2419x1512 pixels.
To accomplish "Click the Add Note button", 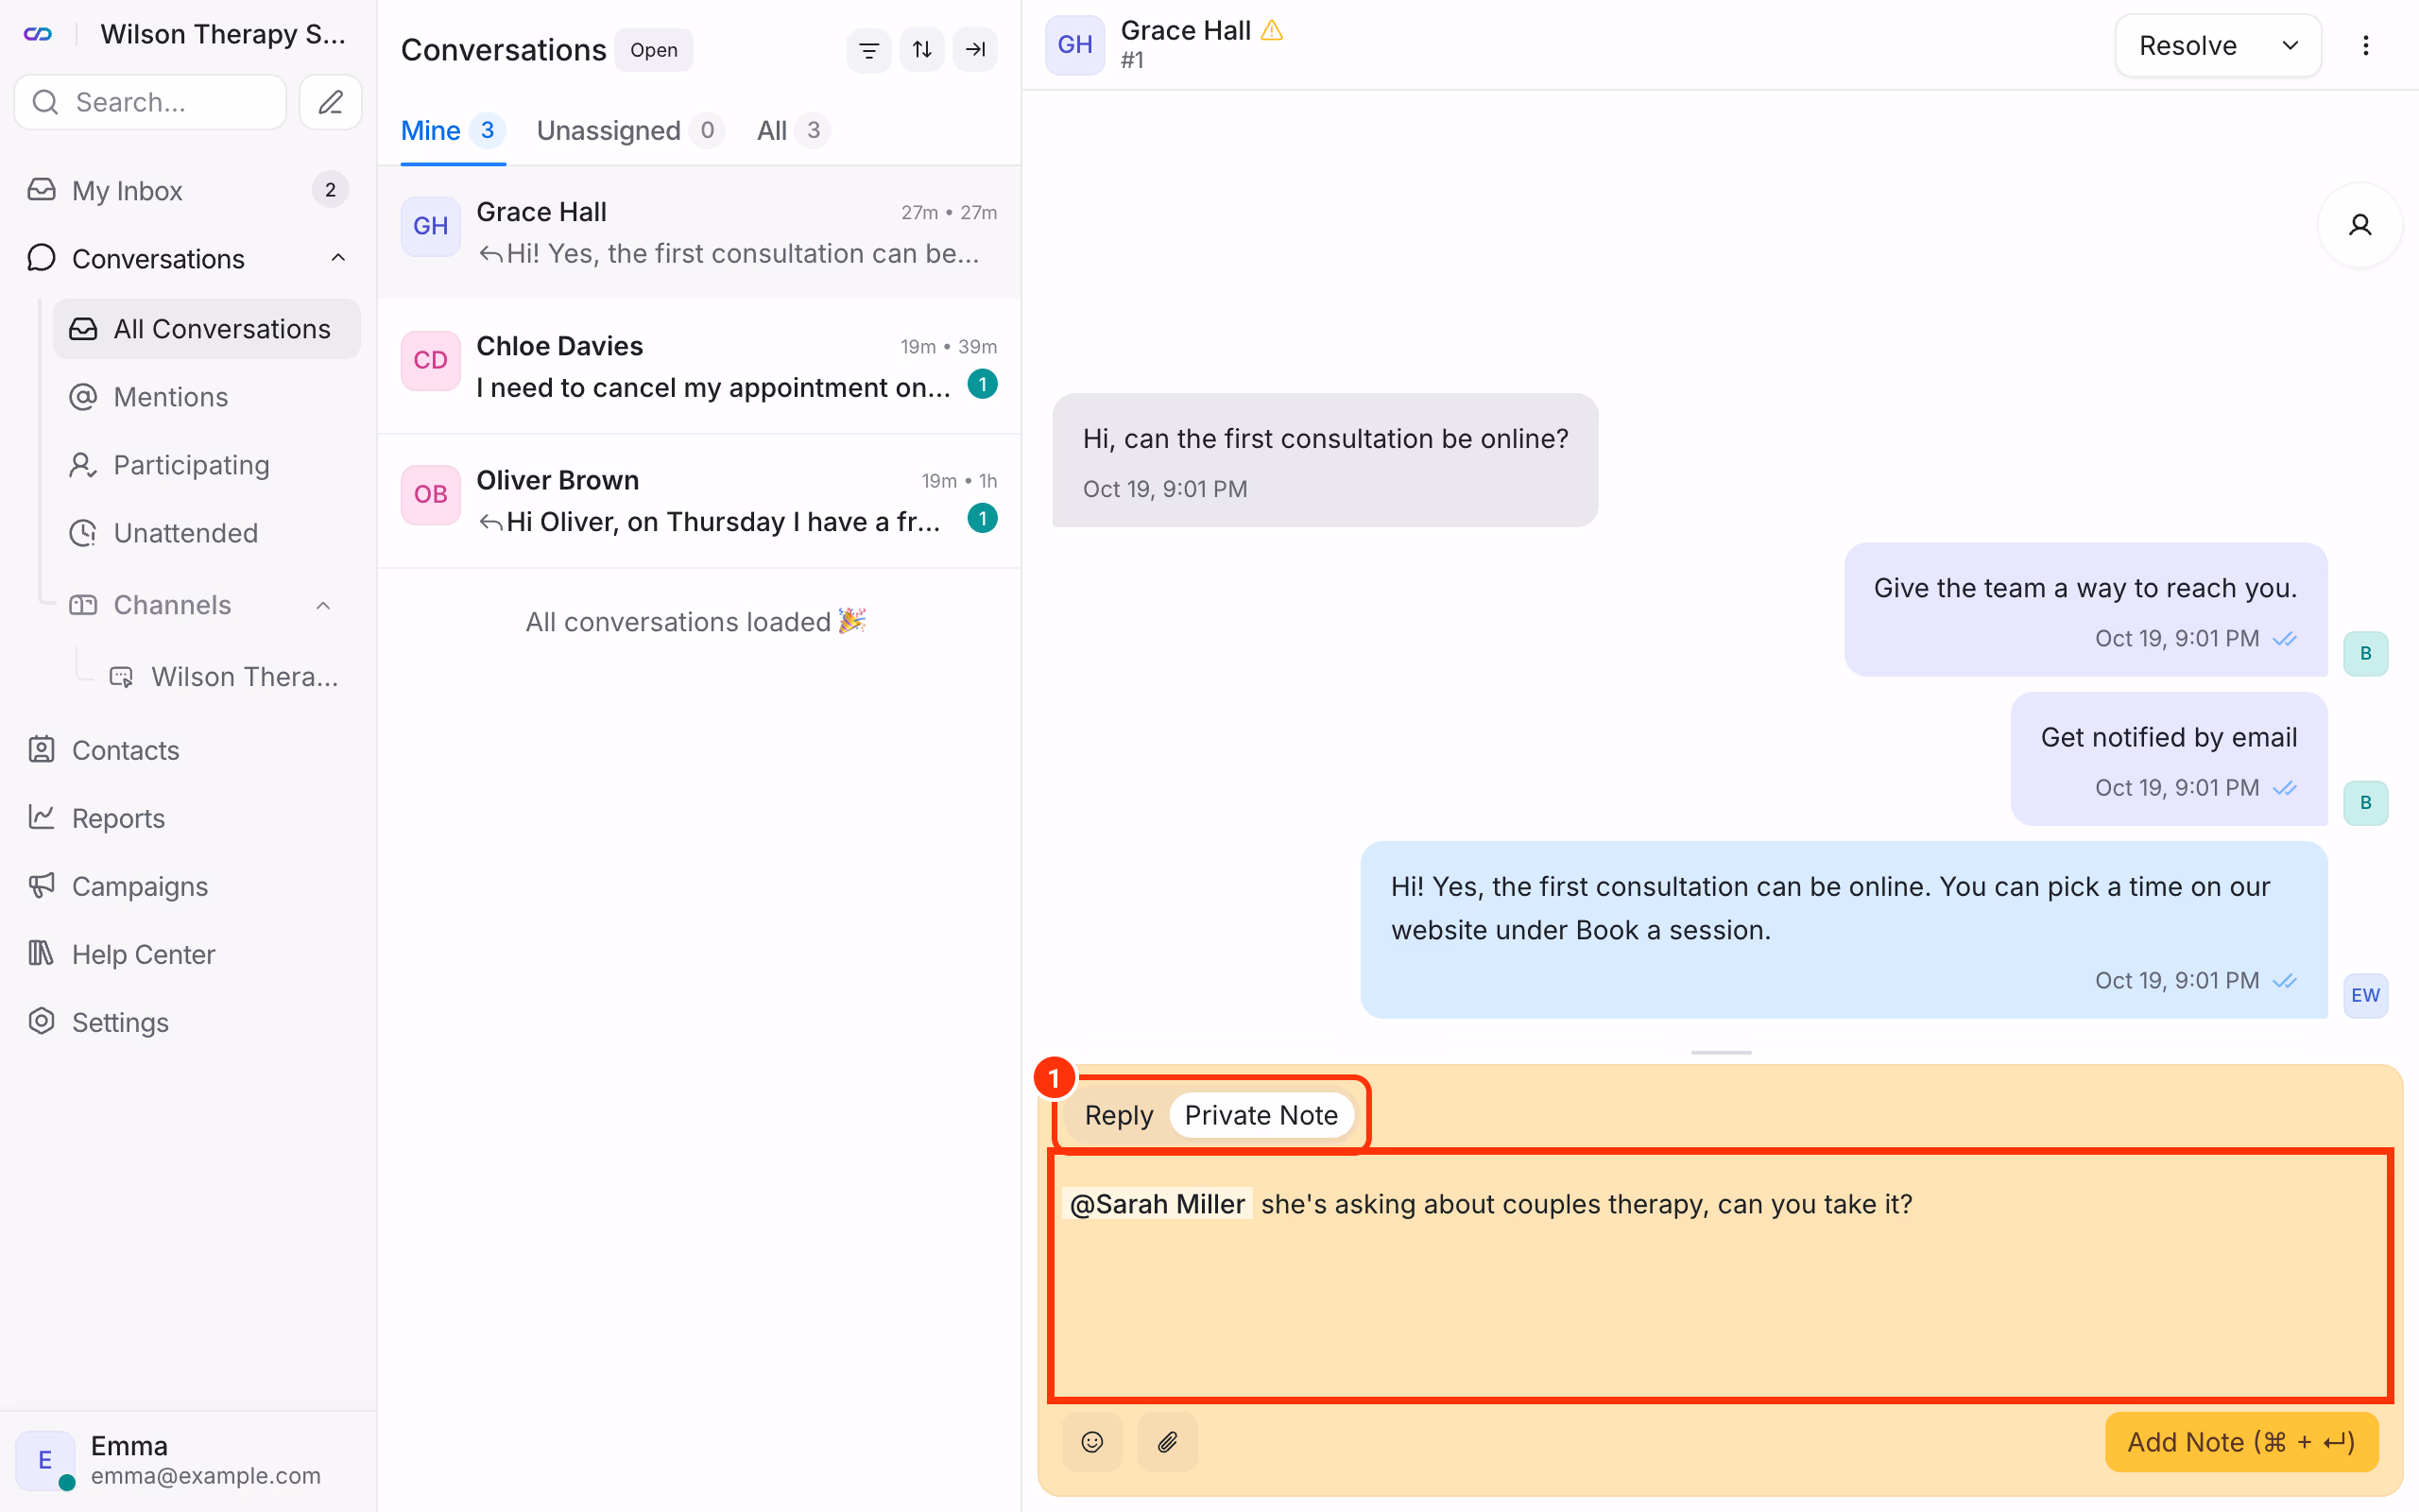I will click(2240, 1441).
